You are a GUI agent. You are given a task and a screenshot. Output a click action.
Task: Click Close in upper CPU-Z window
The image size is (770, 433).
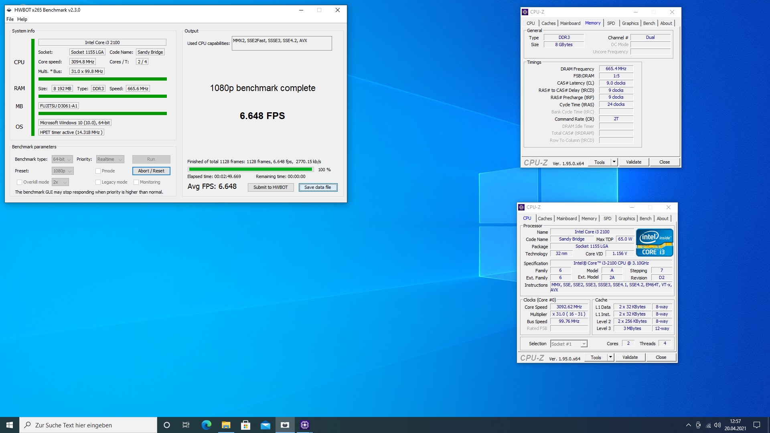(665, 162)
